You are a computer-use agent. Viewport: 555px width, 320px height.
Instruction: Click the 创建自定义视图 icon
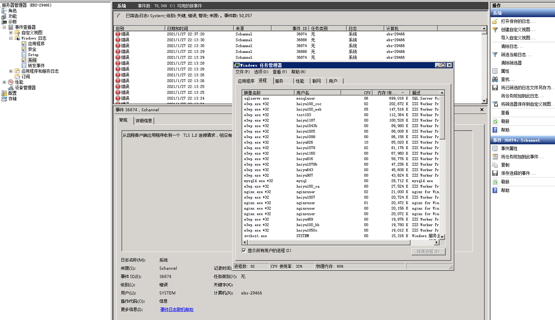click(495, 30)
